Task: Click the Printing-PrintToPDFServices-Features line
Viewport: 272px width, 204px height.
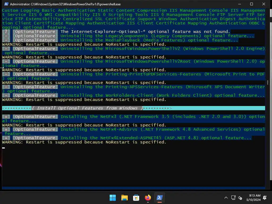Action: click(x=134, y=76)
